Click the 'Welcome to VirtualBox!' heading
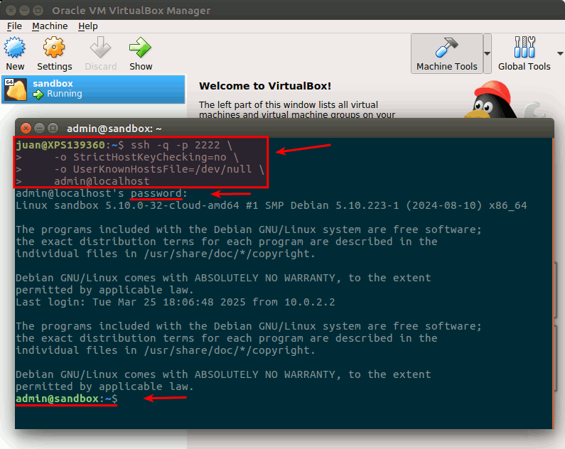This screenshot has height=449, width=565. (x=265, y=86)
